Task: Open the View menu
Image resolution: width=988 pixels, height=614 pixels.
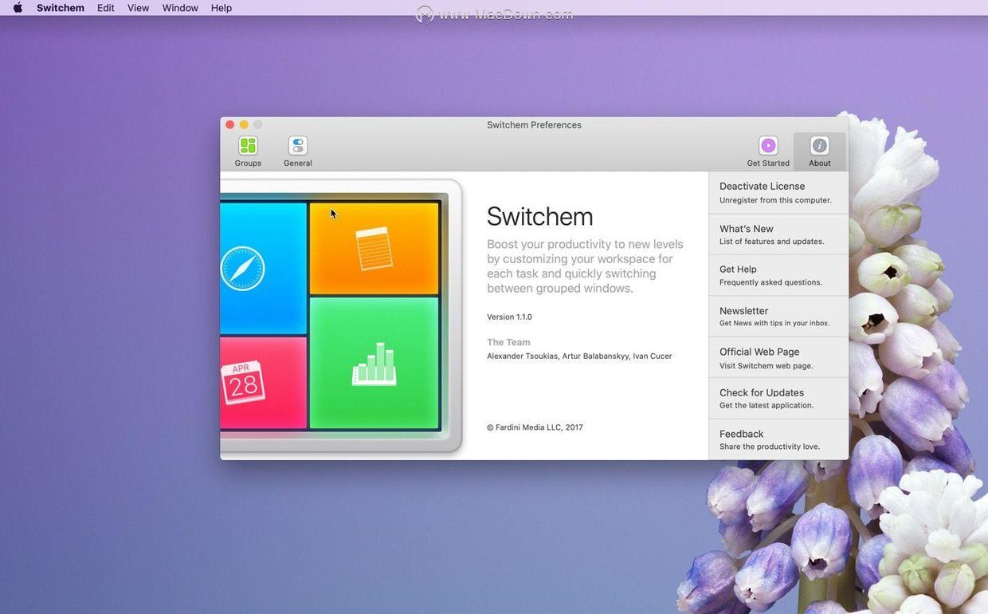Action: [139, 8]
